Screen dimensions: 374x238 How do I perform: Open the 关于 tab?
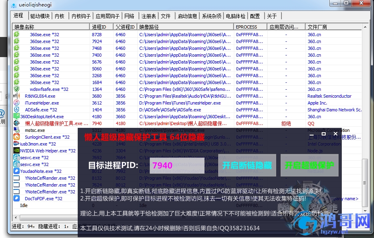point(272,16)
